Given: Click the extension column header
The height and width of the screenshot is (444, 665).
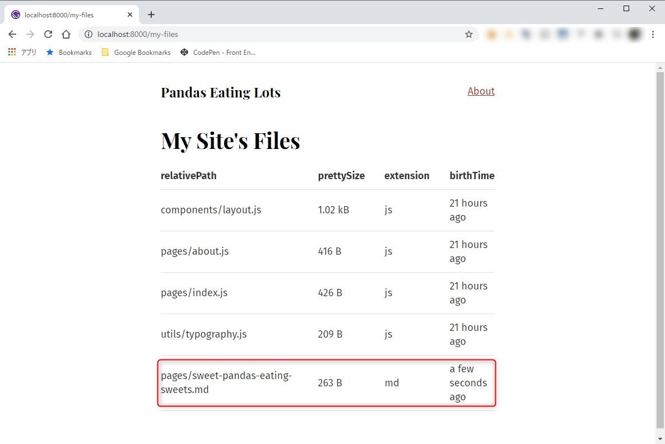Looking at the screenshot, I should click(x=407, y=175).
